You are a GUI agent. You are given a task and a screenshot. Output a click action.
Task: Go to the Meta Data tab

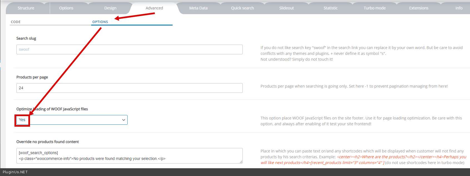pyautogui.click(x=198, y=8)
